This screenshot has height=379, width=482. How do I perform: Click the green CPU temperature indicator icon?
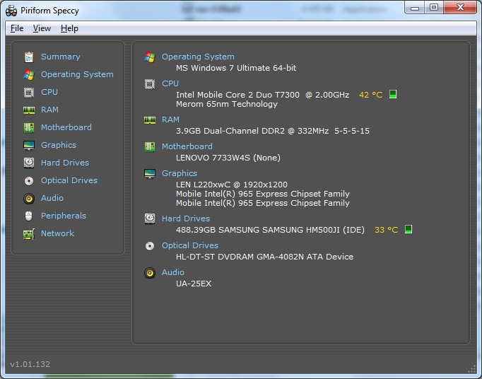coord(393,94)
